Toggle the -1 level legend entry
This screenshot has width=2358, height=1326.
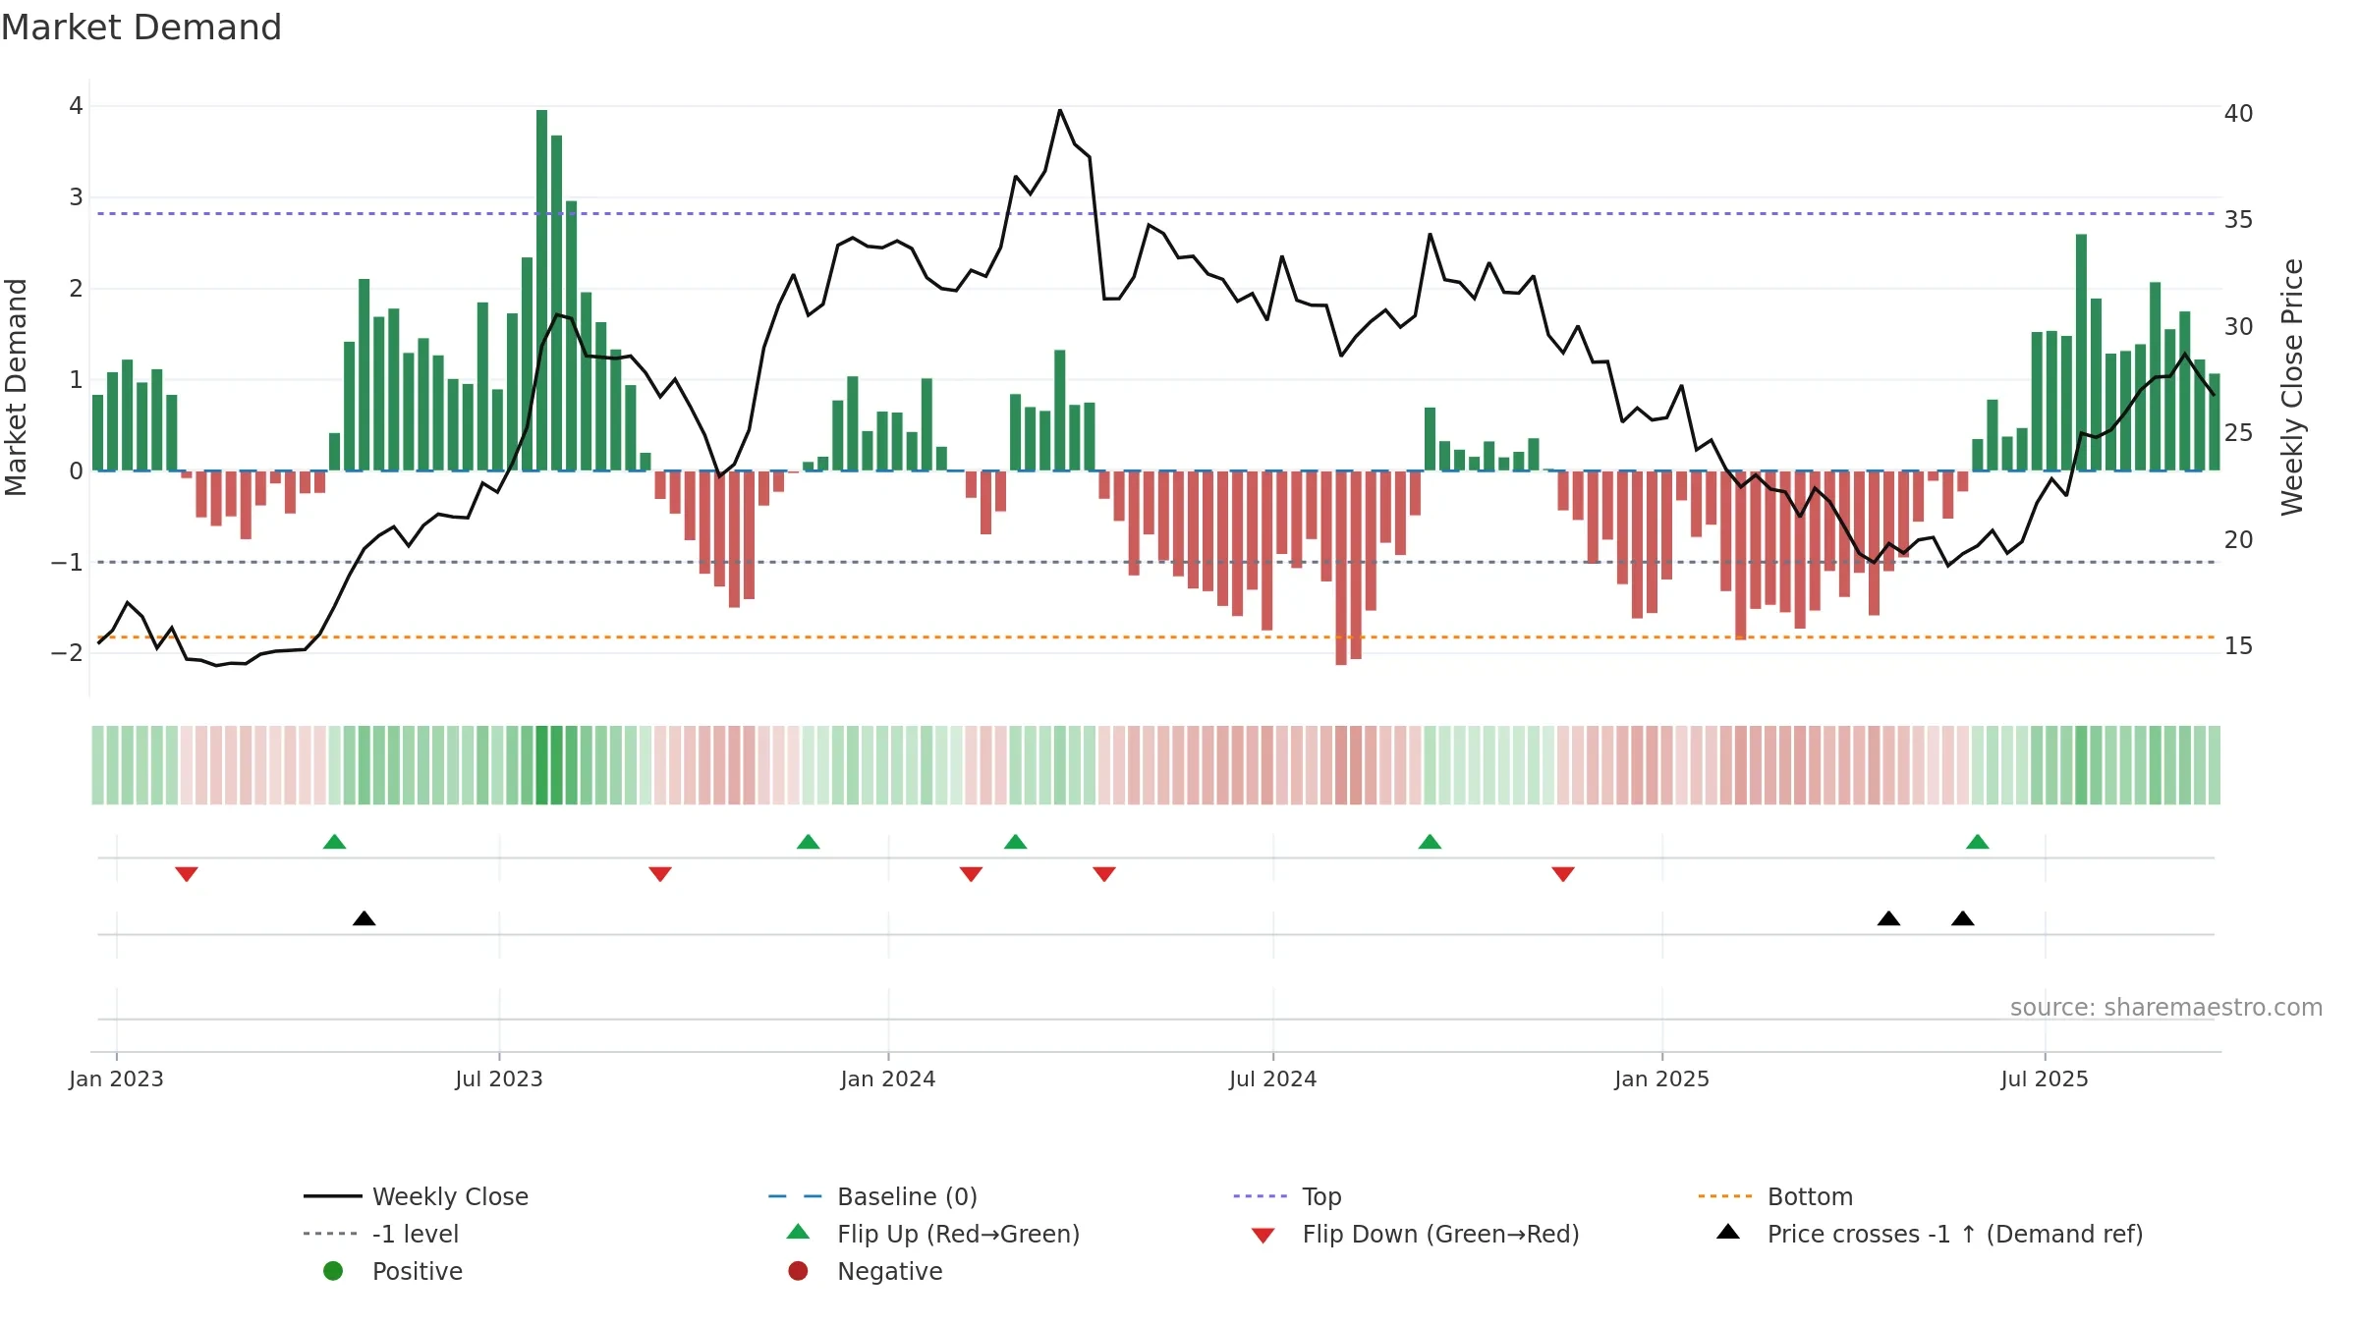pyautogui.click(x=381, y=1234)
